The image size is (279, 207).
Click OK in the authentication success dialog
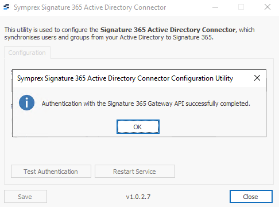[138, 127]
